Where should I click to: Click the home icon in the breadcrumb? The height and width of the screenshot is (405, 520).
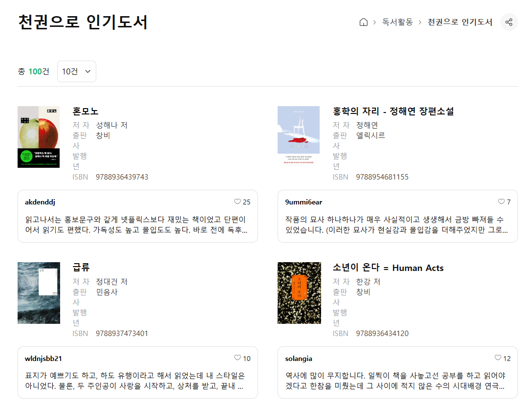363,22
